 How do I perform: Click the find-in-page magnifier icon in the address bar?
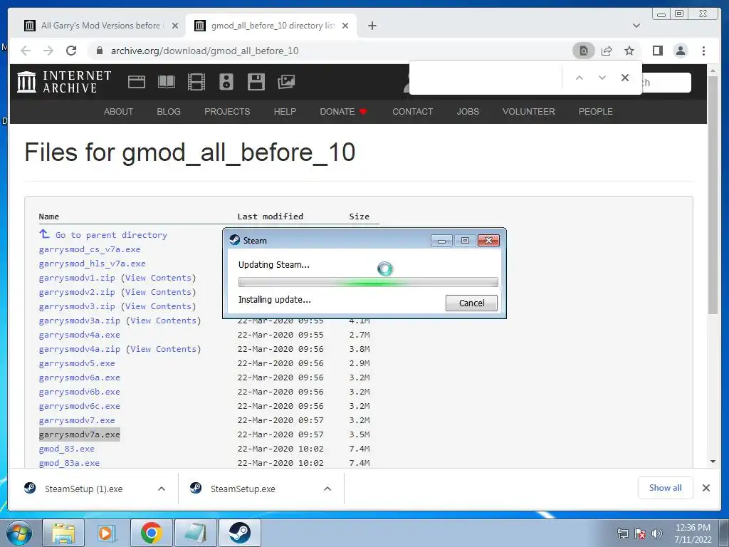pyautogui.click(x=584, y=51)
